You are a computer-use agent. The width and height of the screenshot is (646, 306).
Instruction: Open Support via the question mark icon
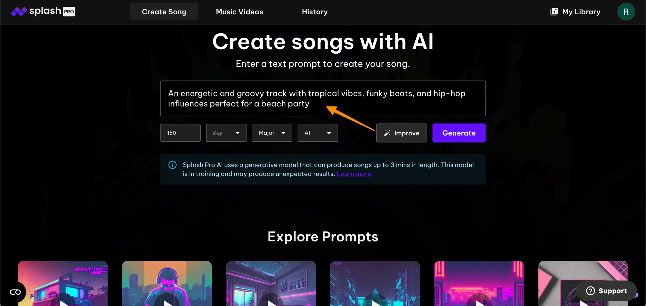[590, 291]
